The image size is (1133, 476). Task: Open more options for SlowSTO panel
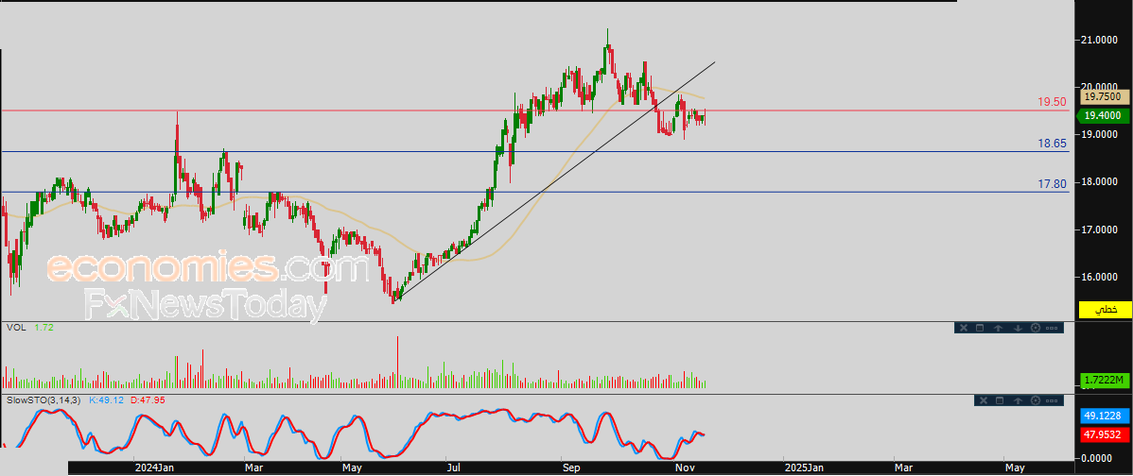pyautogui.click(x=1052, y=400)
